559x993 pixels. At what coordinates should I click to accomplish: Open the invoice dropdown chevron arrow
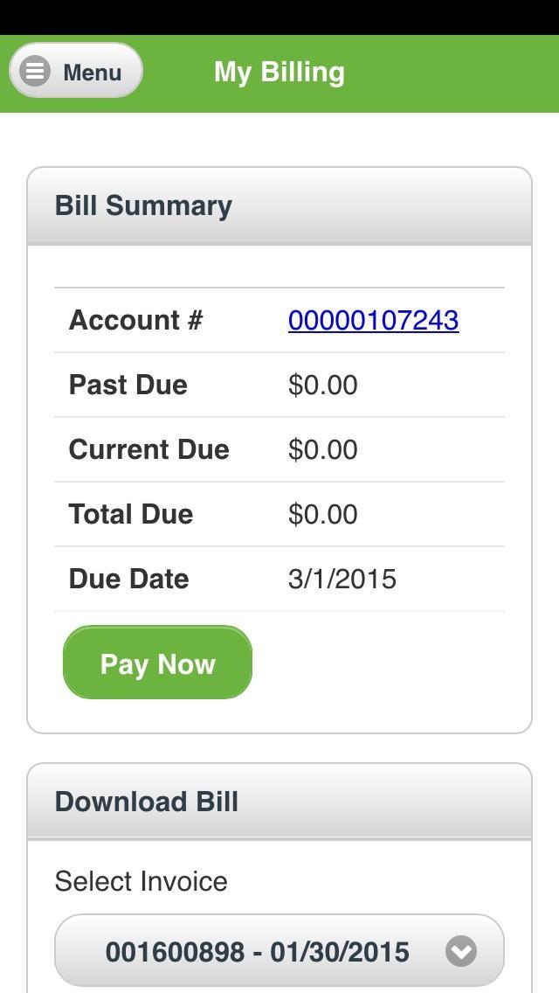[462, 952]
